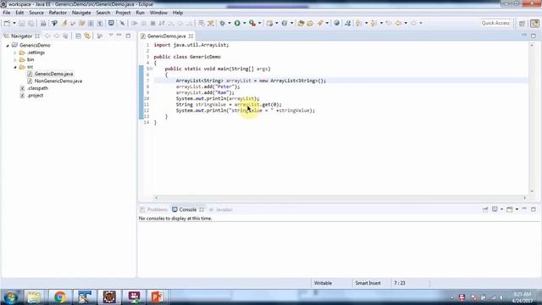Open Chrome from the taskbar
The height and width of the screenshot is (305, 542).
point(60,297)
